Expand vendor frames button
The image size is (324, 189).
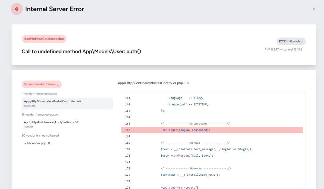coord(41,84)
